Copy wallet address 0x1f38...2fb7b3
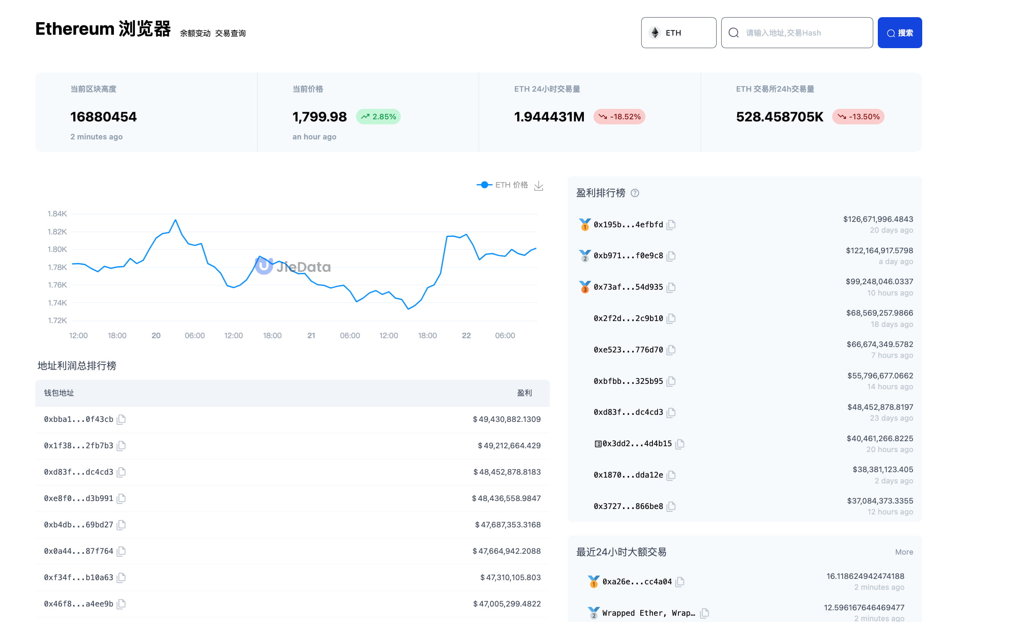The height and width of the screenshot is (622, 1011). click(x=121, y=446)
